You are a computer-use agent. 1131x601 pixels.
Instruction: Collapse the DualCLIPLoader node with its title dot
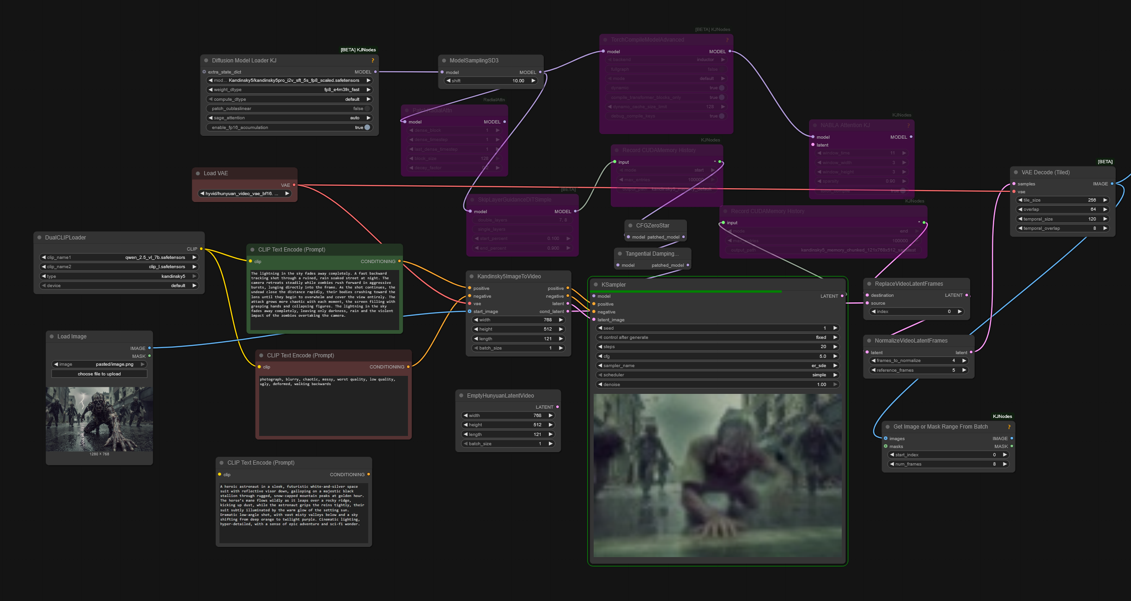[39, 238]
